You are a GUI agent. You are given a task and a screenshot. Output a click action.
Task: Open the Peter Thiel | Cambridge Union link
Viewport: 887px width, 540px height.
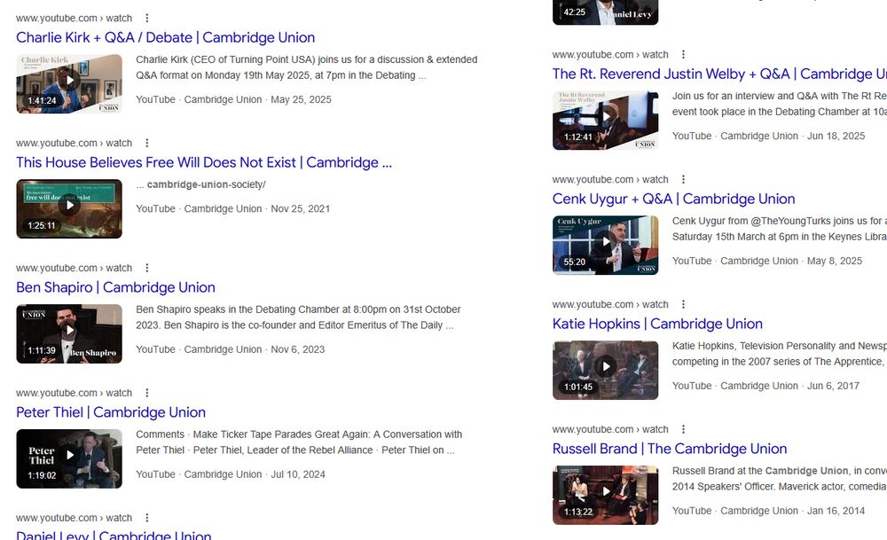(111, 412)
